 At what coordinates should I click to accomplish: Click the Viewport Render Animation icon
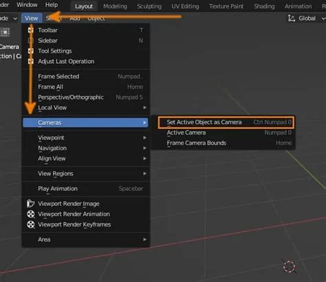(x=30, y=214)
